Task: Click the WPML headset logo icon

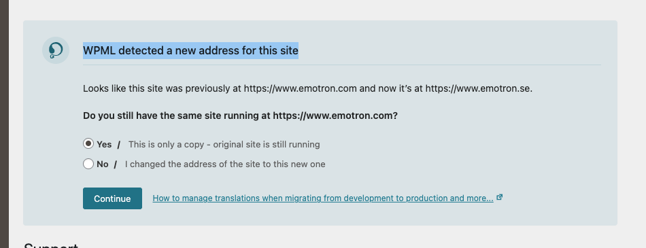Action: (56, 50)
